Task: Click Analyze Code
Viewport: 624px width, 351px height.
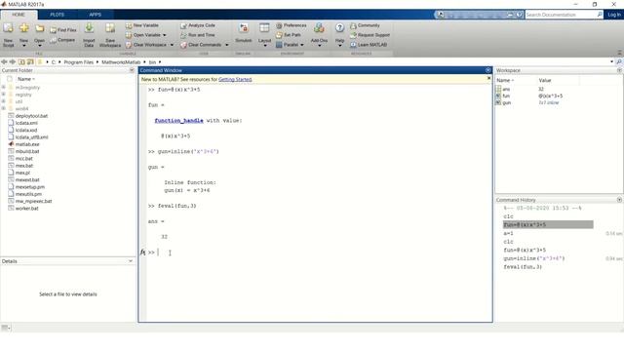Action: click(x=198, y=25)
